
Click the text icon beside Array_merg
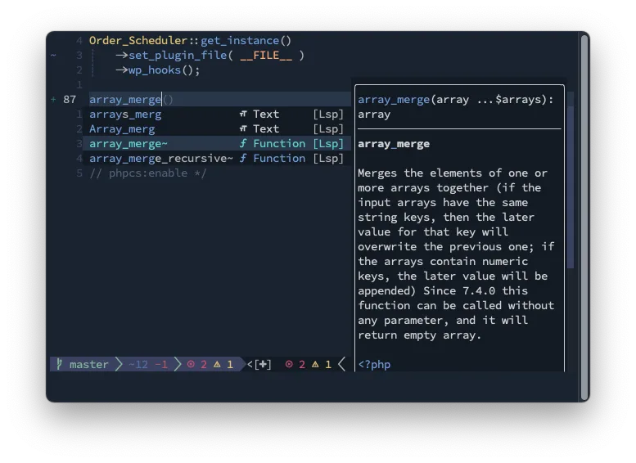243,129
